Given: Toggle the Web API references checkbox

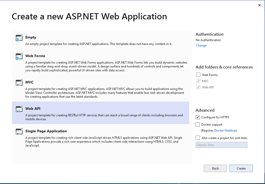Looking at the screenshot, I should click(198, 87).
